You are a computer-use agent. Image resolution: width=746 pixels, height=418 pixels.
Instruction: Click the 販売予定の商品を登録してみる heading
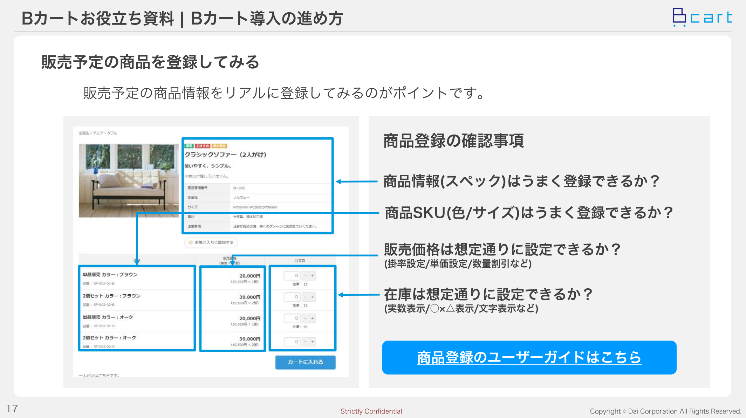150,62
